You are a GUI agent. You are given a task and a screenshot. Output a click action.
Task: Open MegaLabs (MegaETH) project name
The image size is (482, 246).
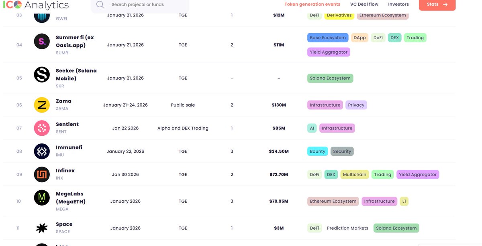[x=71, y=198]
